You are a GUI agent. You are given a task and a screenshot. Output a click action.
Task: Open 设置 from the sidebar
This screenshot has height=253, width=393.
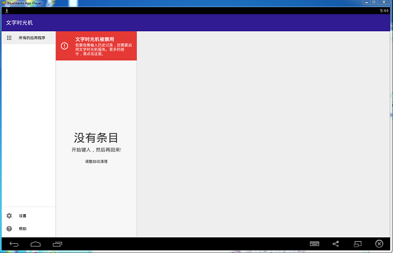pos(23,216)
